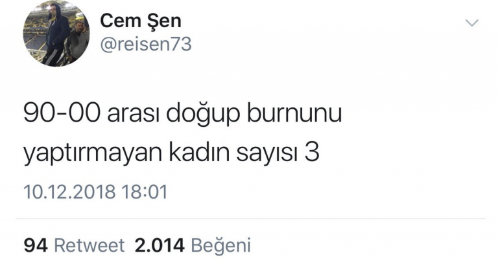Click the divider line above the counts
Image resolution: width=498 pixels, height=262 pixels.
[250, 219]
